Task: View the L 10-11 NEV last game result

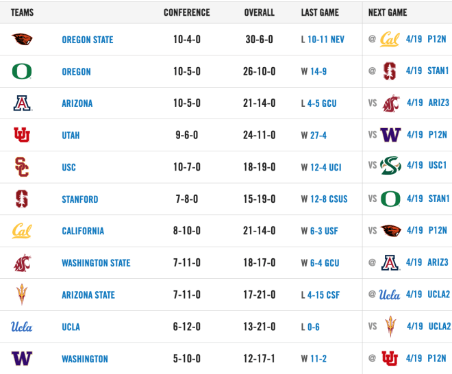Action: click(323, 40)
